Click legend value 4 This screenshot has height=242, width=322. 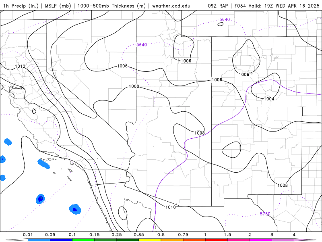[294, 235]
